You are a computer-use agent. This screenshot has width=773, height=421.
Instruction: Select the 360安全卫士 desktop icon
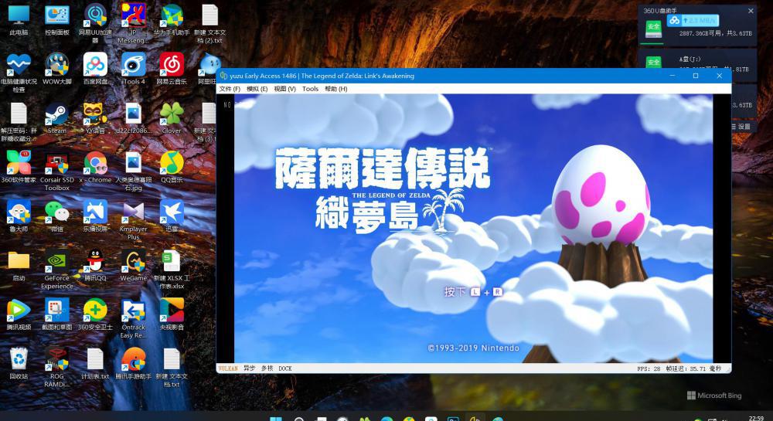tap(95, 314)
